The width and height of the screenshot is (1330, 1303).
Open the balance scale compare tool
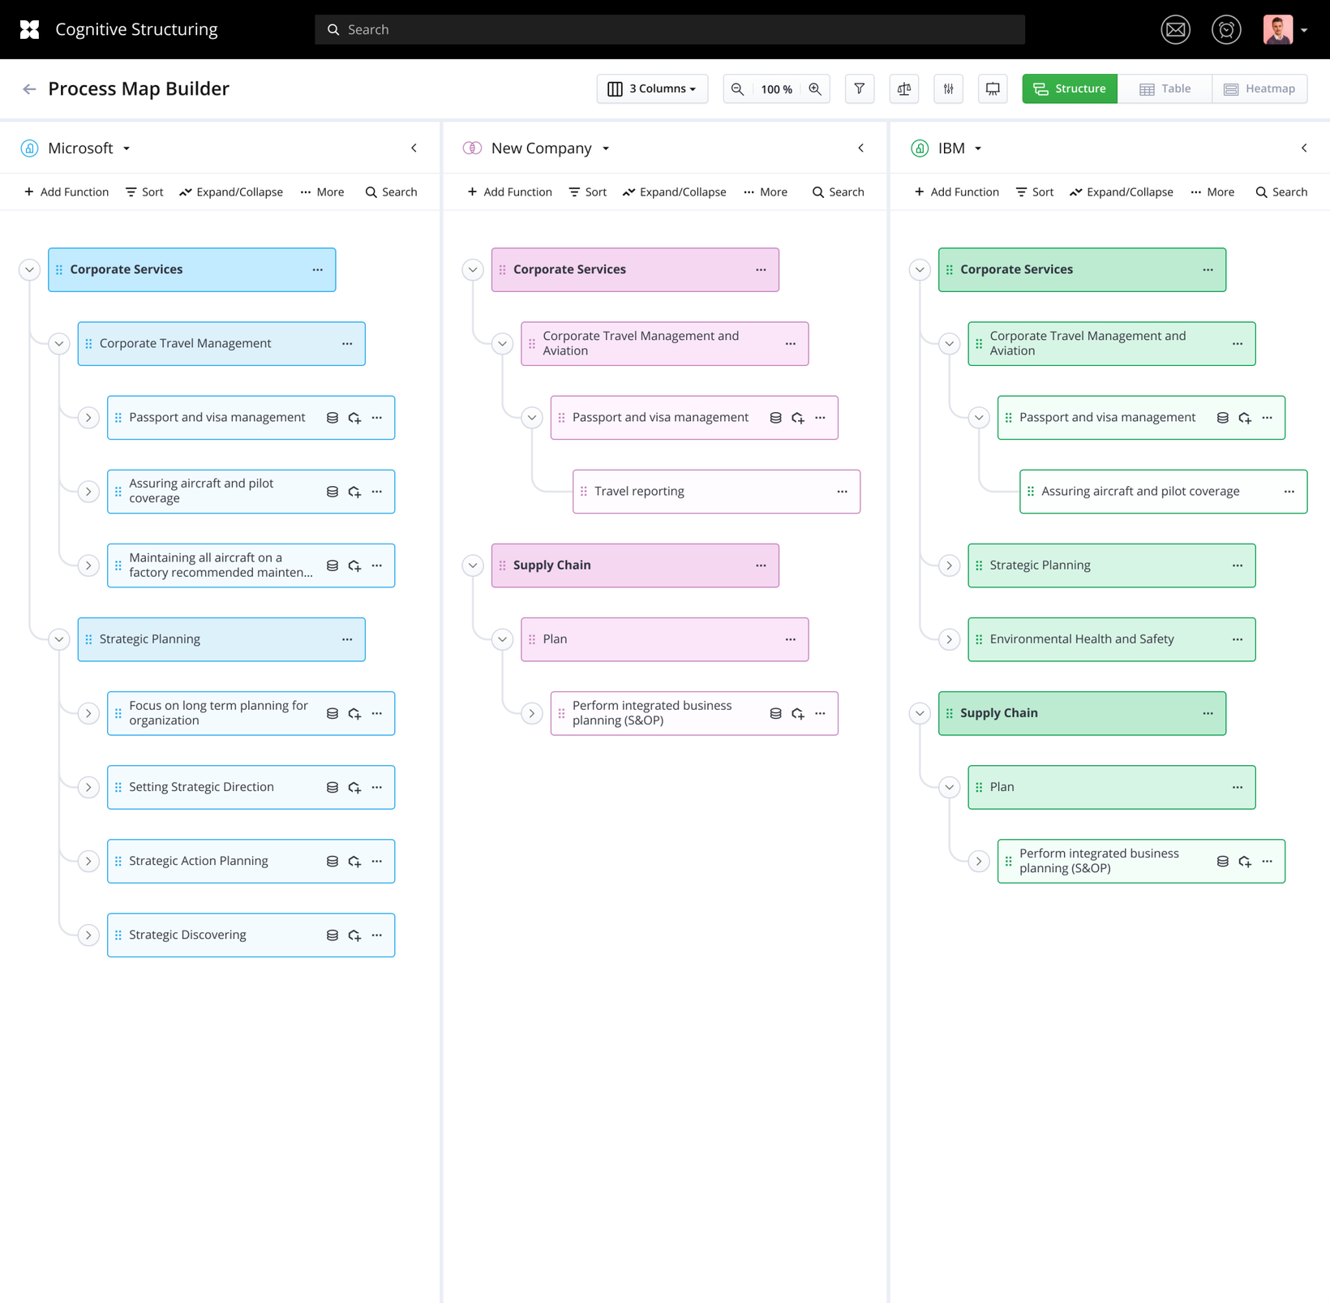pos(904,89)
